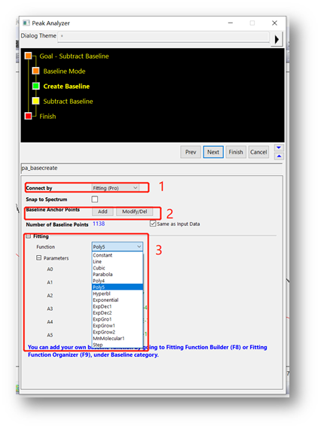Uncheck Same as Input Data
This screenshot has width=321, height=429.
click(x=153, y=224)
